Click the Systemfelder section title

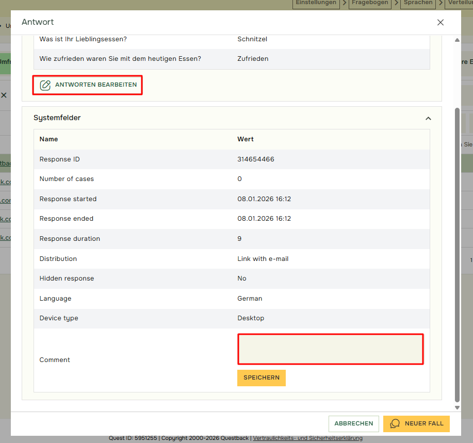(57, 118)
